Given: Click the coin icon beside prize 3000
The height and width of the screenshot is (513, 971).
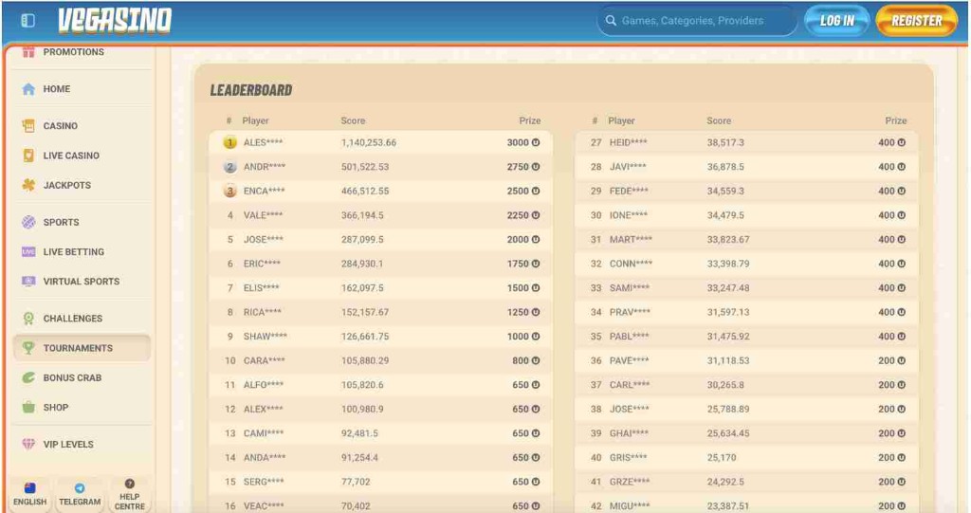Looking at the screenshot, I should coord(536,142).
